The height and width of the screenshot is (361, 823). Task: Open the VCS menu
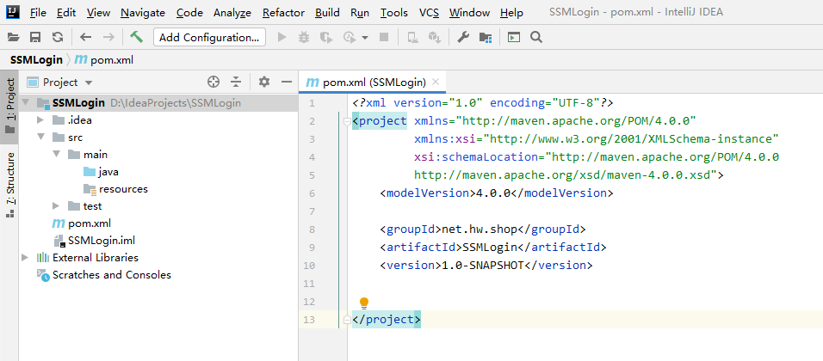(x=430, y=13)
